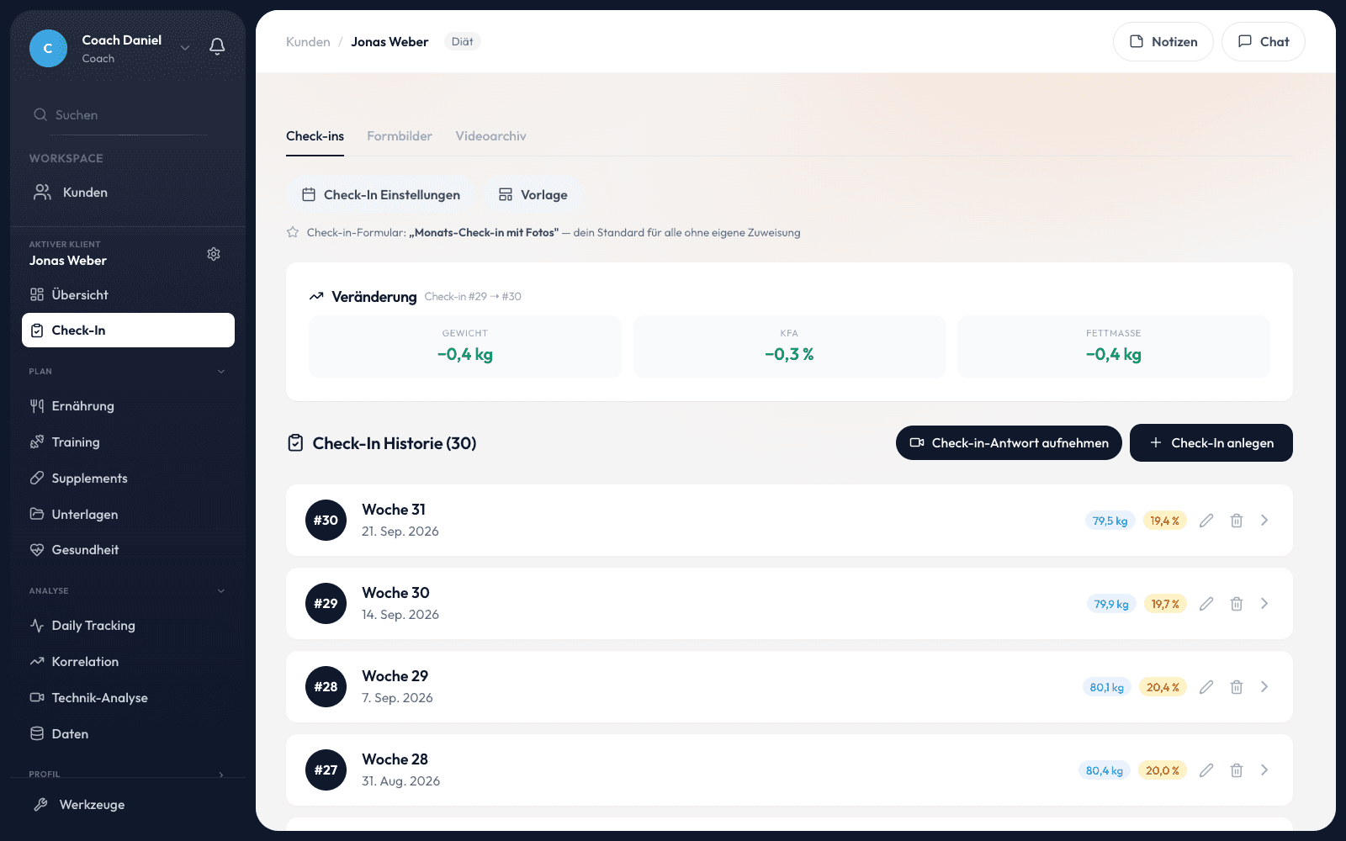The height and width of the screenshot is (841, 1346).
Task: Click Check-in-Antwort aufnehmen button
Action: coord(1009,442)
